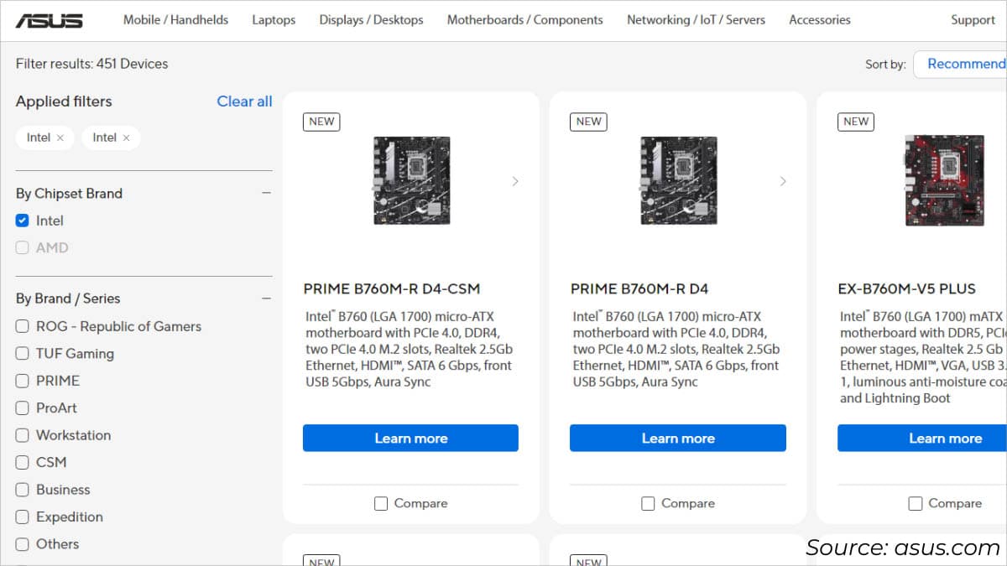Viewport: 1007px width, 566px height.
Task: Collapse the By Brand / Series section
Action: (266, 298)
